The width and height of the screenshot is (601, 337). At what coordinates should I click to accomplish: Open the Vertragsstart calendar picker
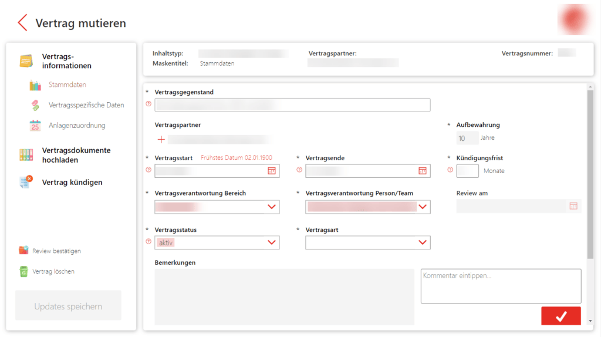[271, 171]
